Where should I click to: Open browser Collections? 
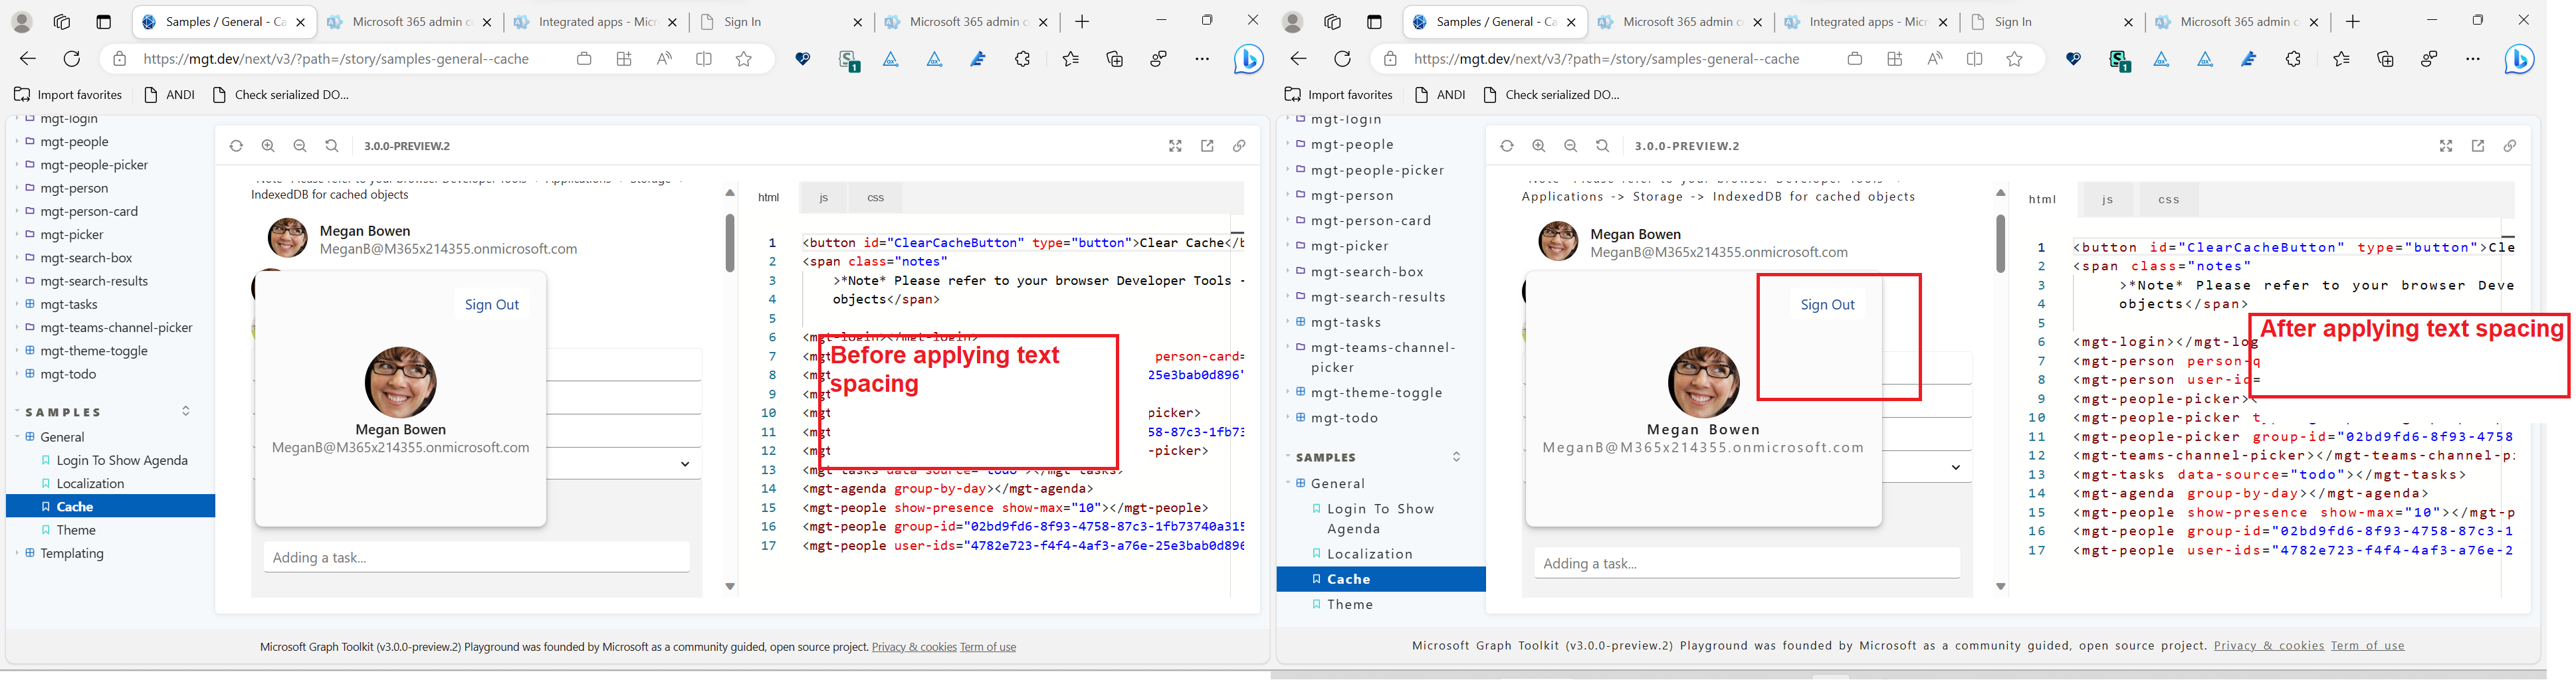[x=1115, y=59]
